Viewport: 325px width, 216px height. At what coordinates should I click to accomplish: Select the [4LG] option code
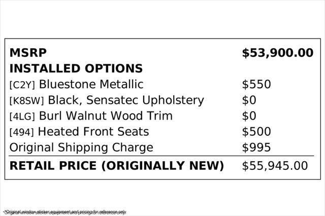click(22, 117)
